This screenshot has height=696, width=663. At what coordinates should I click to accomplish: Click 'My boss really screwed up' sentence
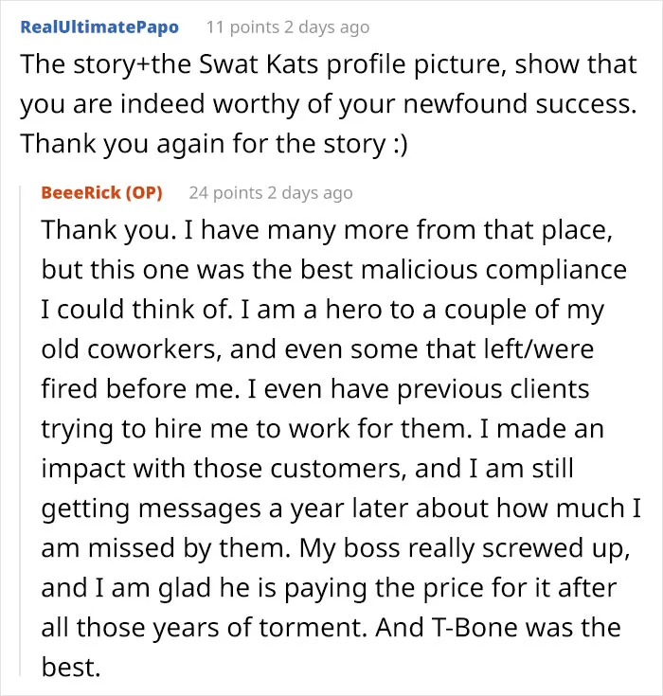(x=464, y=547)
